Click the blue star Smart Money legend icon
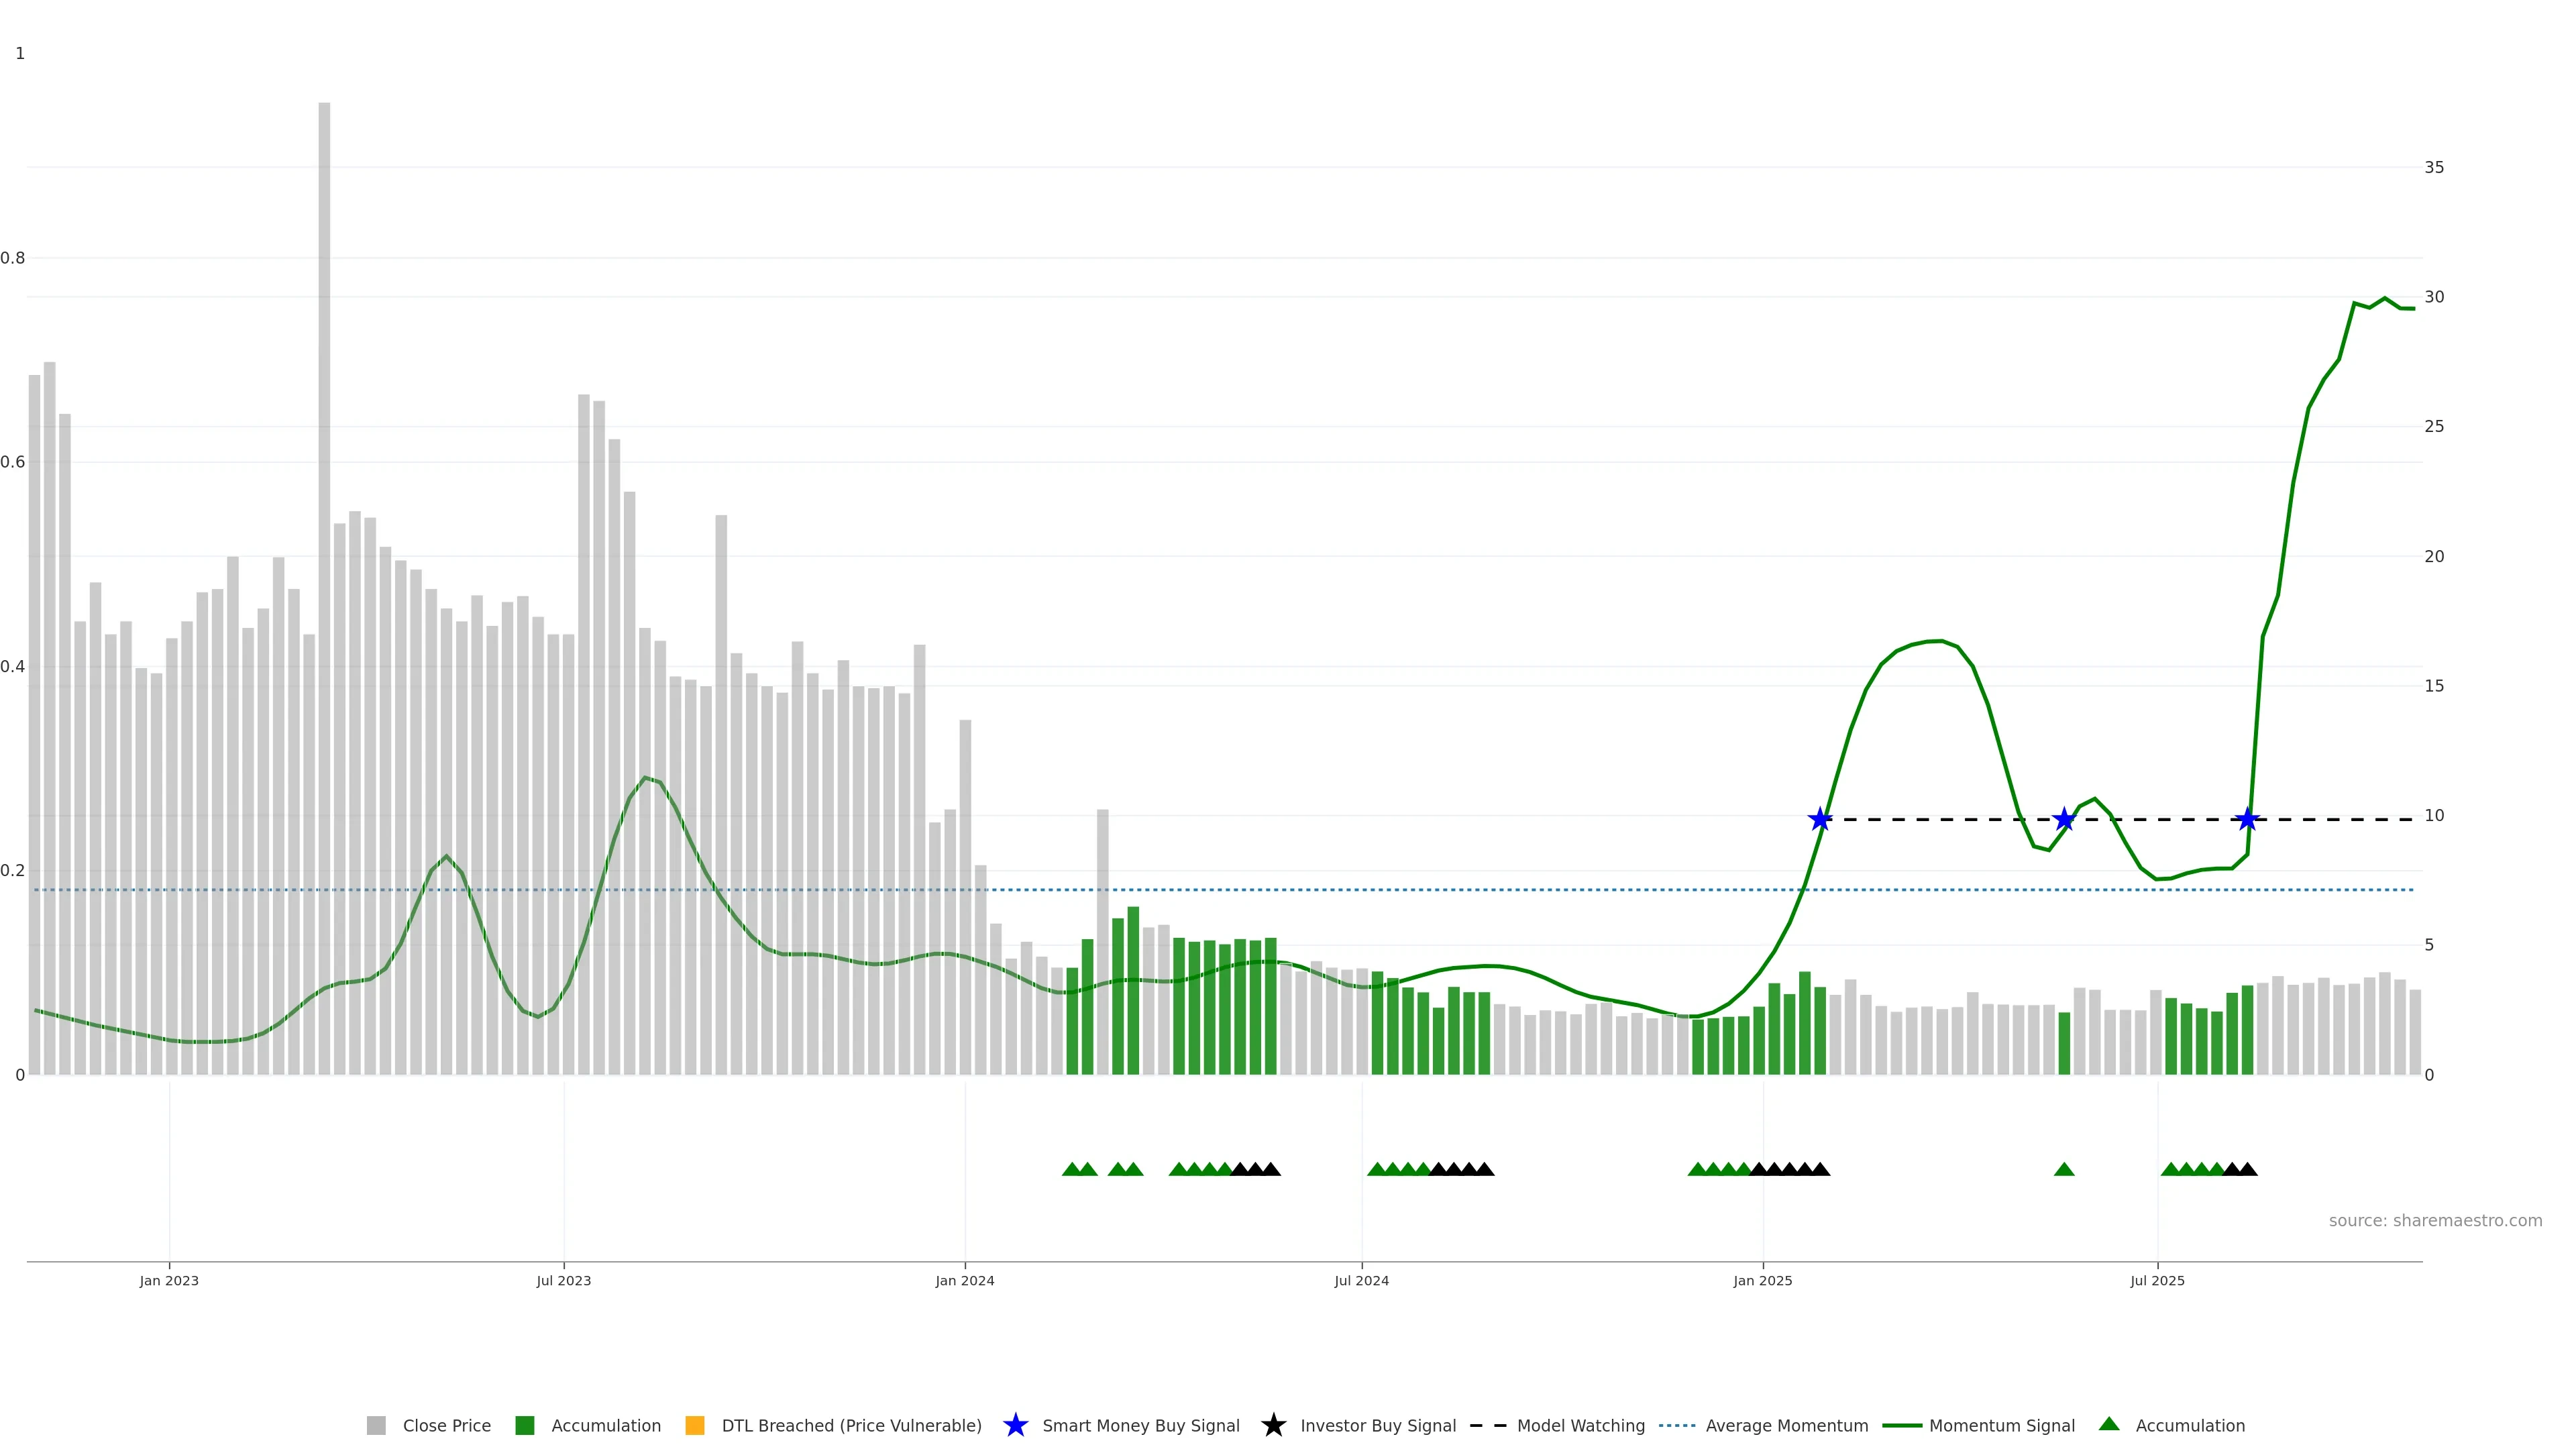 tap(1015, 1426)
